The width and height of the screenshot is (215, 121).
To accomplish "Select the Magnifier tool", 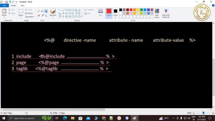I will coord(46,15).
